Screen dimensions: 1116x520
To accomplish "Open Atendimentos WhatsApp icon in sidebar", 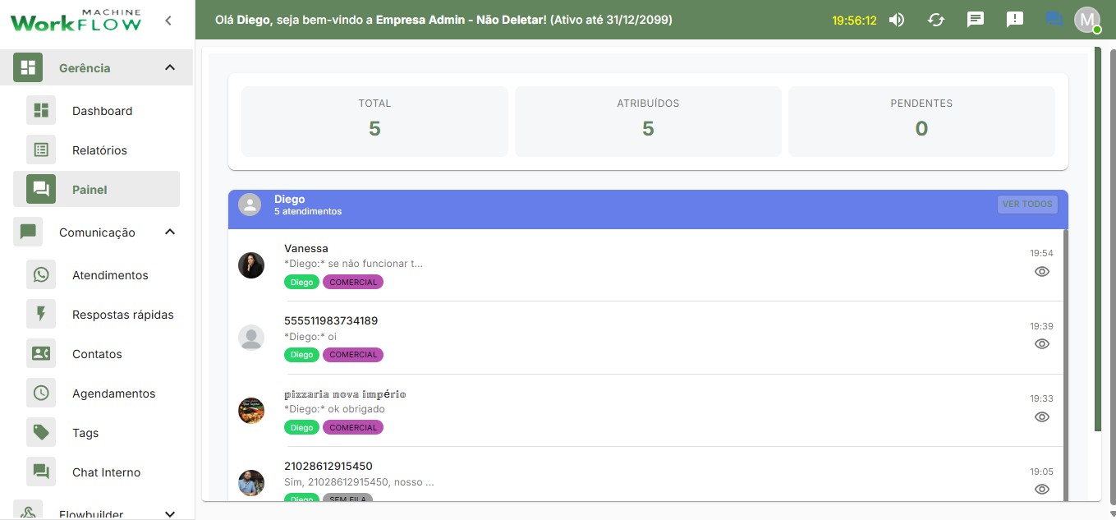I will click(x=41, y=275).
